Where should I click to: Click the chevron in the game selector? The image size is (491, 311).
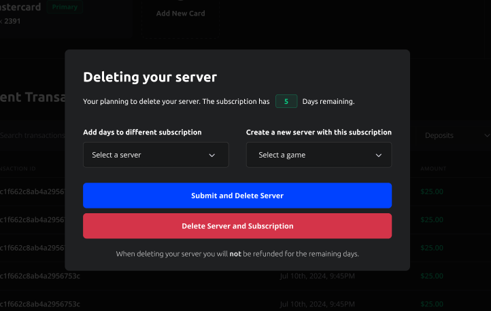tap(379, 155)
